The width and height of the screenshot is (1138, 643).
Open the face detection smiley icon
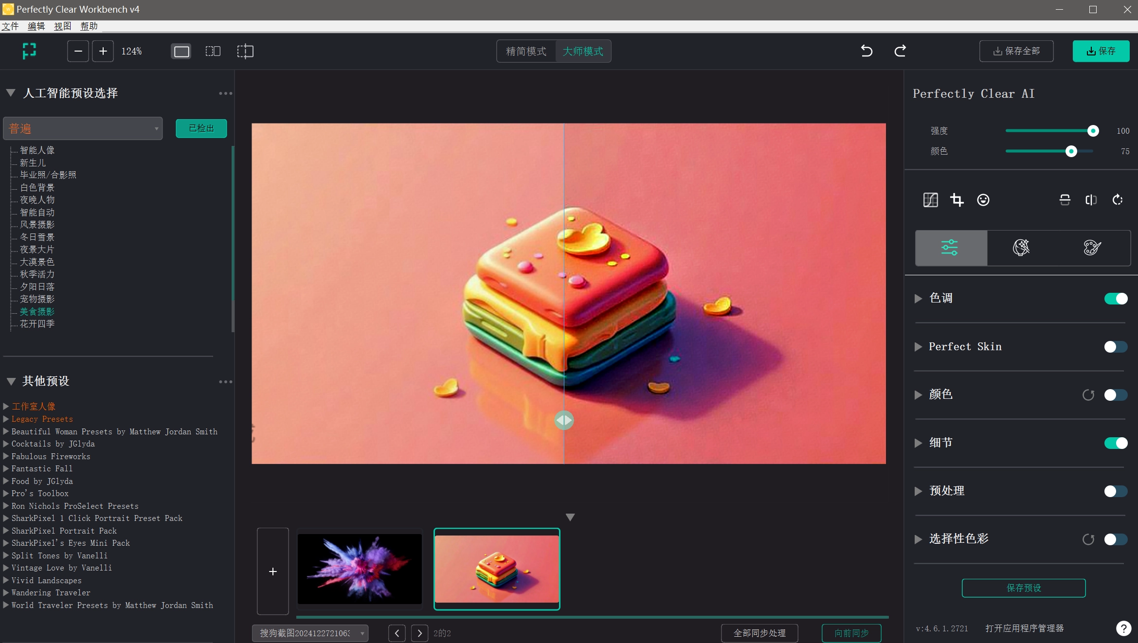983,200
